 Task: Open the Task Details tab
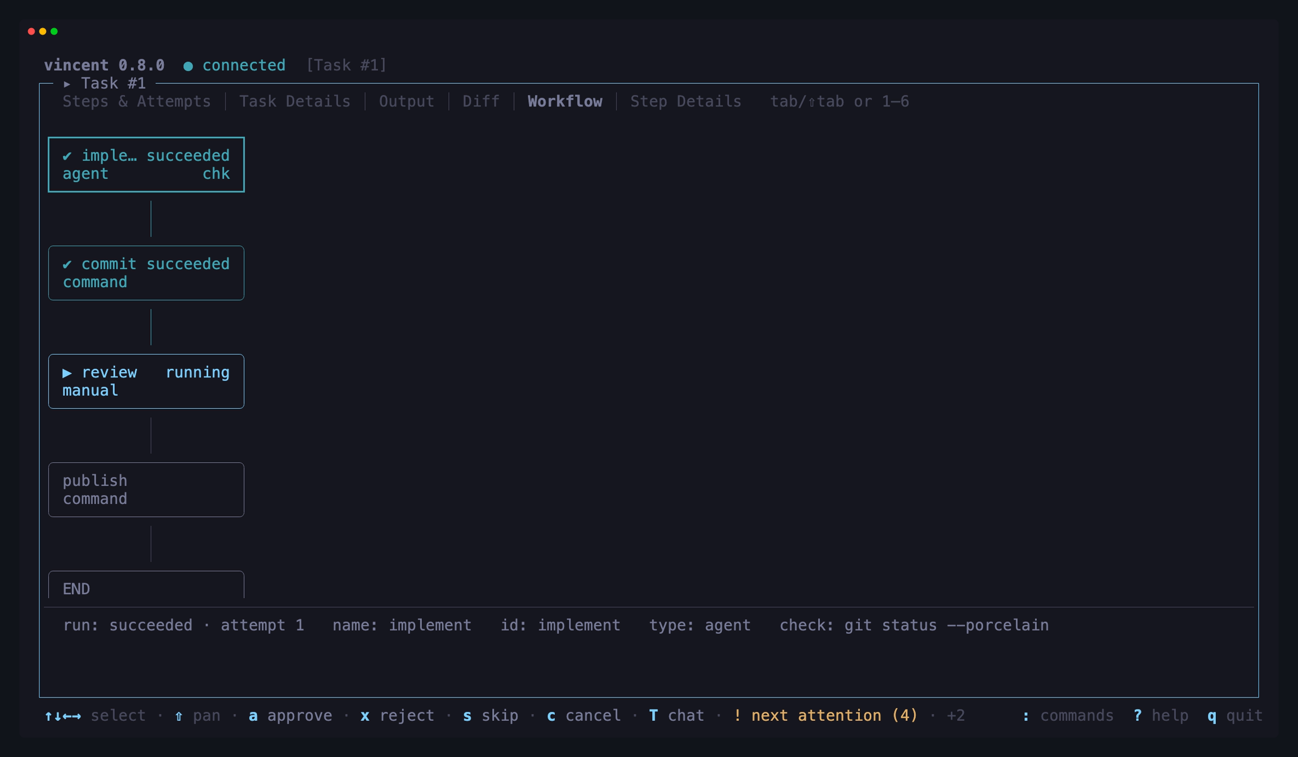295,102
